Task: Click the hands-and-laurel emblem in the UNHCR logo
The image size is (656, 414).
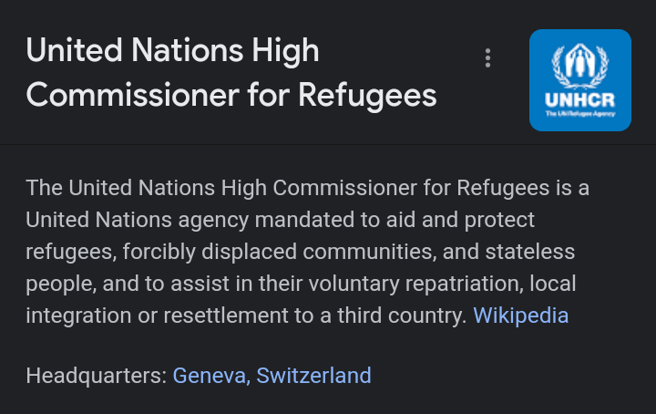Action: [580, 66]
